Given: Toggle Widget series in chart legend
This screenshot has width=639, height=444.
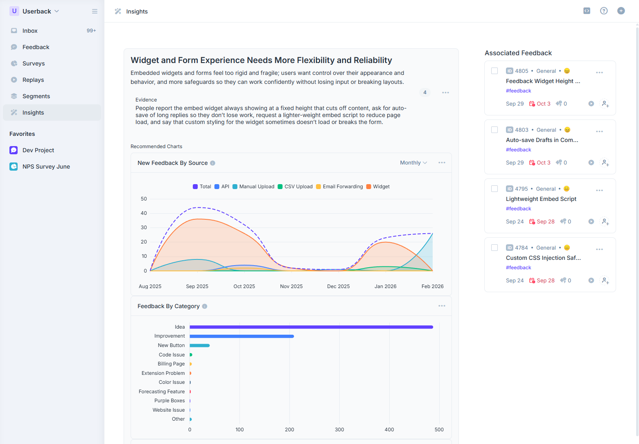Looking at the screenshot, I should click(378, 187).
